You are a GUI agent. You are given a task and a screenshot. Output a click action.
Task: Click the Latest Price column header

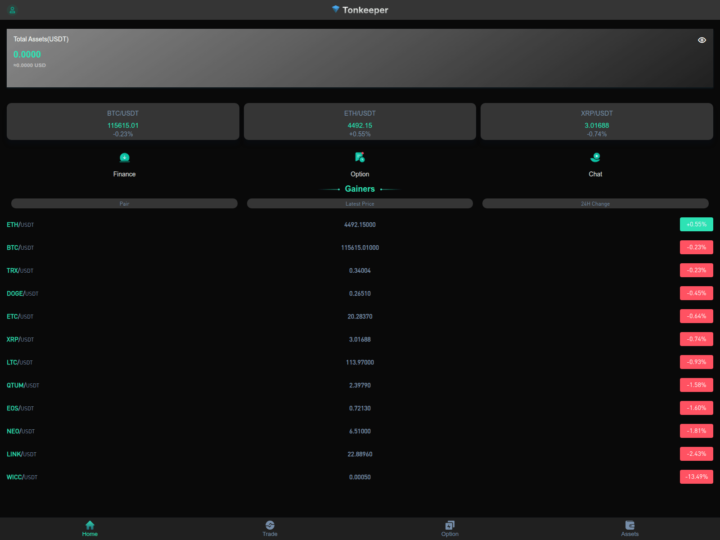point(360,203)
